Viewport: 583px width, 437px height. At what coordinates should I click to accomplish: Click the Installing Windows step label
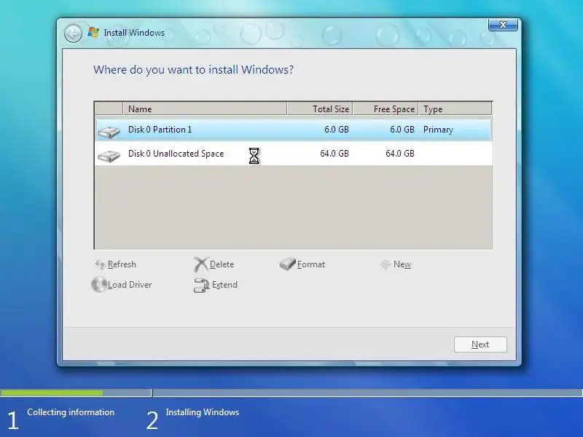203,412
